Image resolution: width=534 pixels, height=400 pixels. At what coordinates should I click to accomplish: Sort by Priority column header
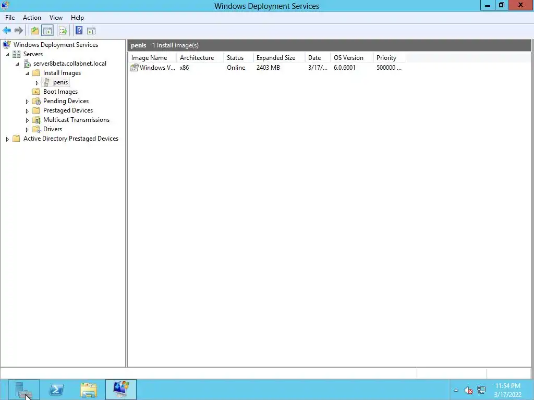pos(390,57)
